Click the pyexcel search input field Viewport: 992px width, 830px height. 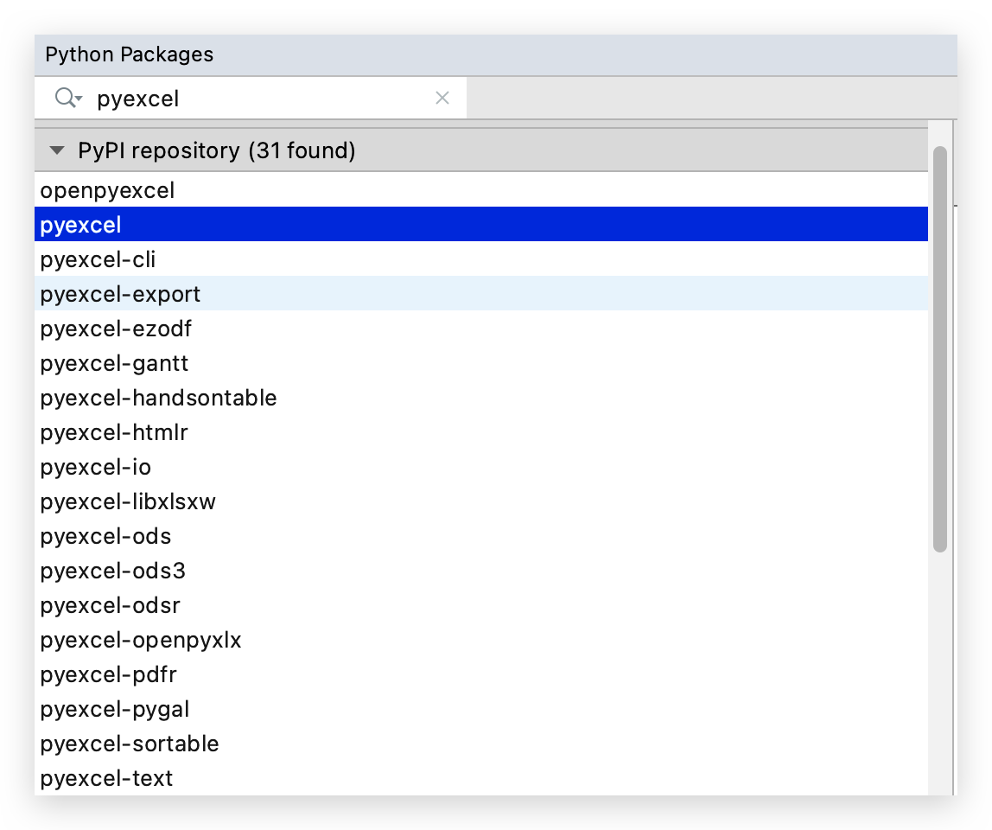[259, 99]
